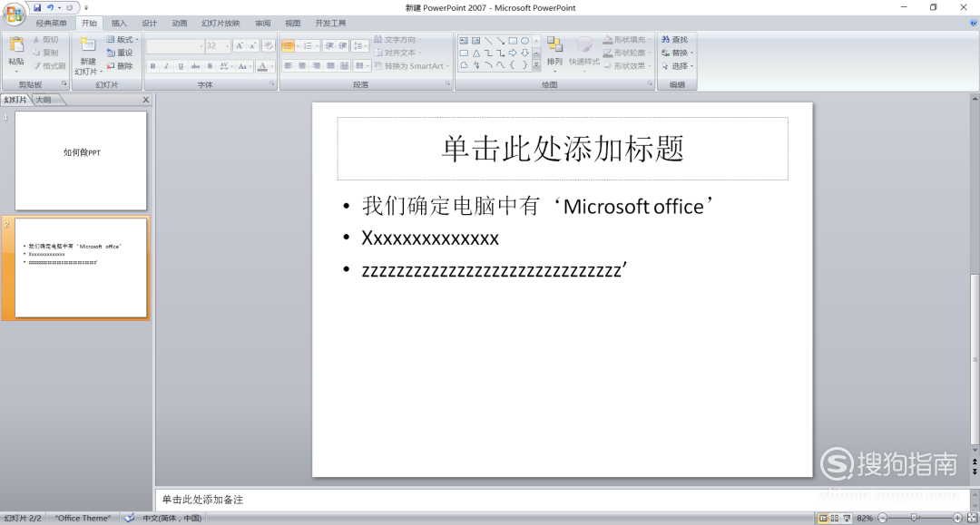Open the 审阅 Review tab
980x525 pixels.
262,23
